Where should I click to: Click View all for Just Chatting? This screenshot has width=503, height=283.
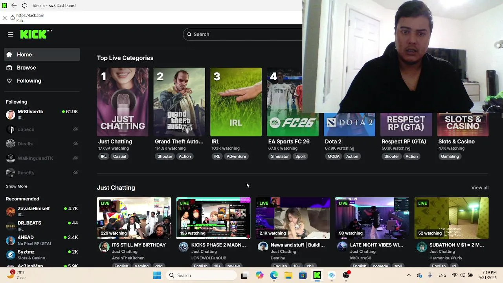[480, 188]
